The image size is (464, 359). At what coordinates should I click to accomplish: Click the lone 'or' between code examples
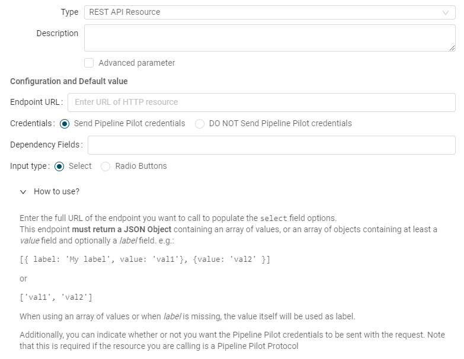pyautogui.click(x=23, y=279)
